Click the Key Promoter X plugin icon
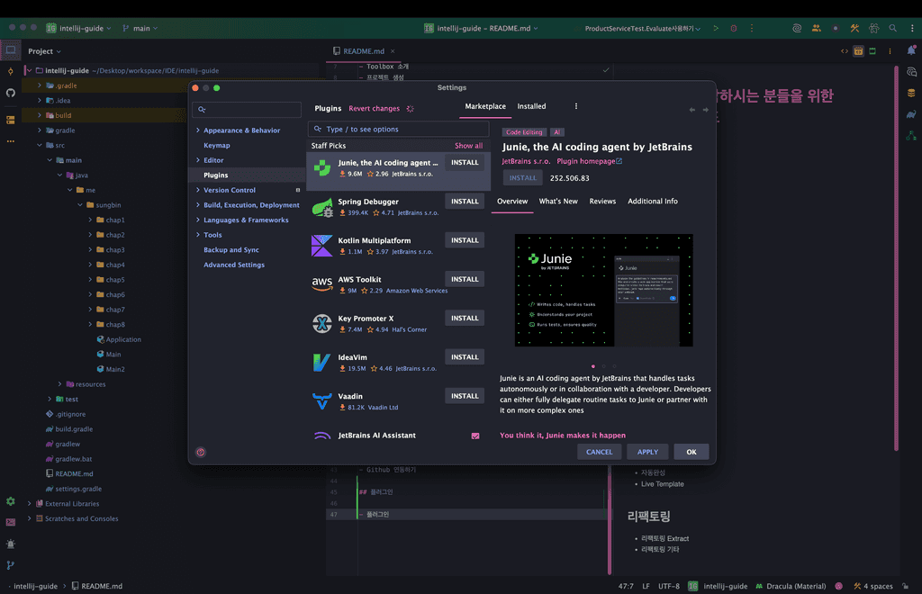922x594 pixels. click(x=321, y=323)
